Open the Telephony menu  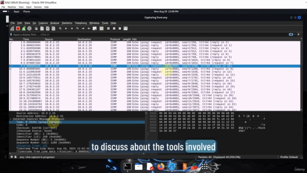click(x=81, y=23)
